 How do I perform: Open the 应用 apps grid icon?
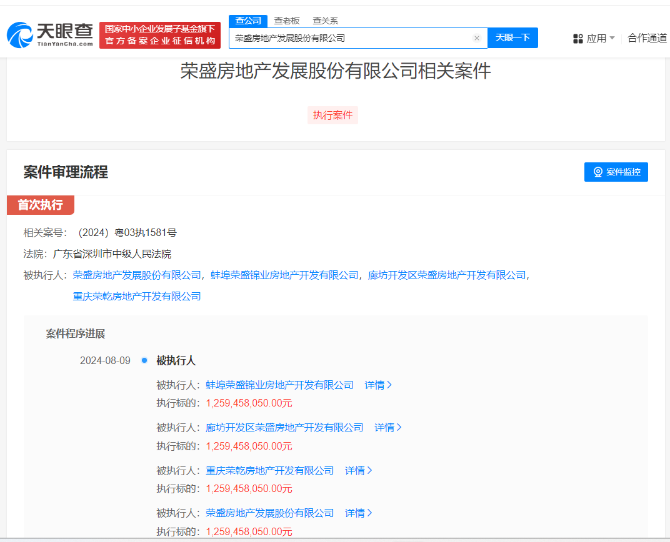pos(577,38)
